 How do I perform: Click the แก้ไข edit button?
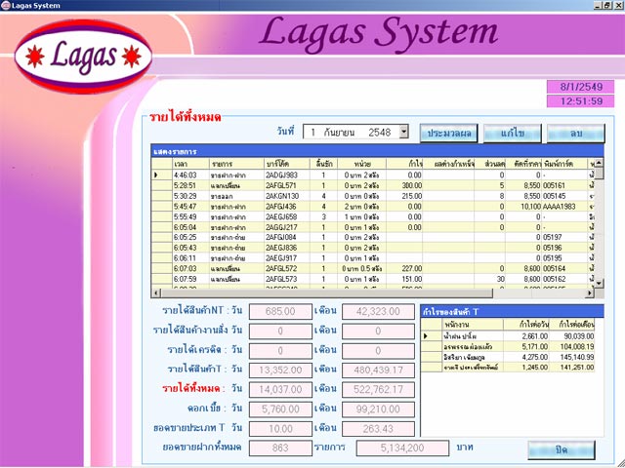point(513,134)
